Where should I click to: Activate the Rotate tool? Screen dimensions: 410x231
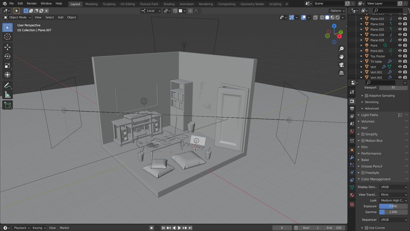pyautogui.click(x=8, y=56)
